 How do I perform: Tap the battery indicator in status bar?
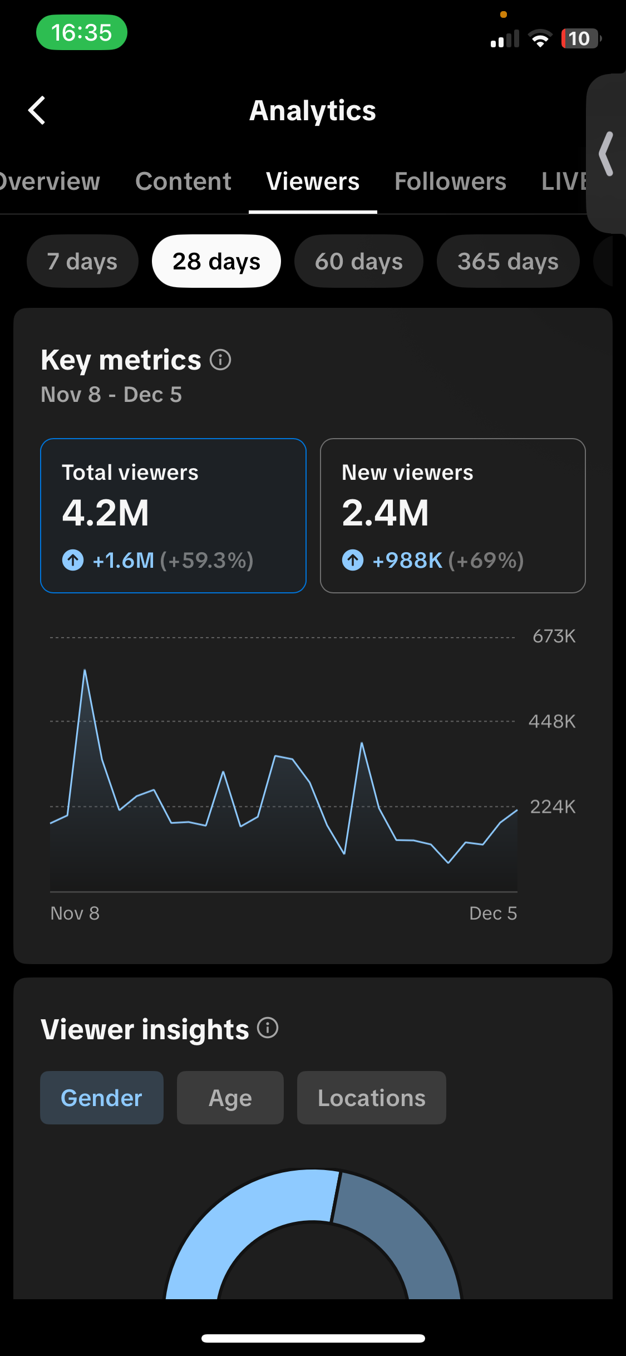point(581,38)
